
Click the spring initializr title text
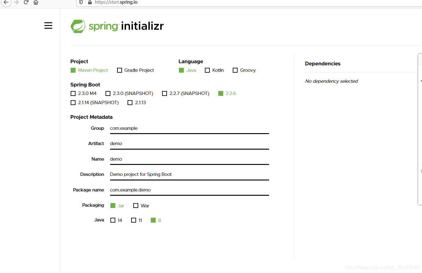126,26
